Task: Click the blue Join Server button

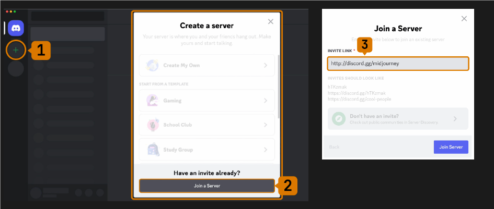Action: 451,147
